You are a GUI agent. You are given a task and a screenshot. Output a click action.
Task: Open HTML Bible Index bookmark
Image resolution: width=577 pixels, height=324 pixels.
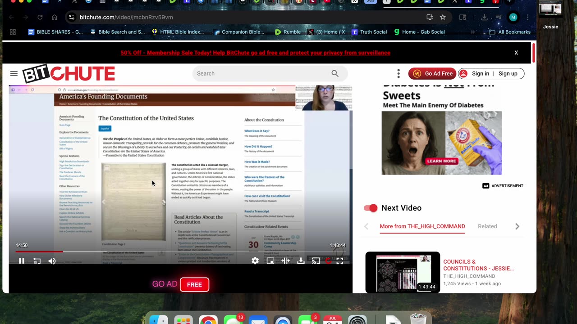click(x=178, y=32)
